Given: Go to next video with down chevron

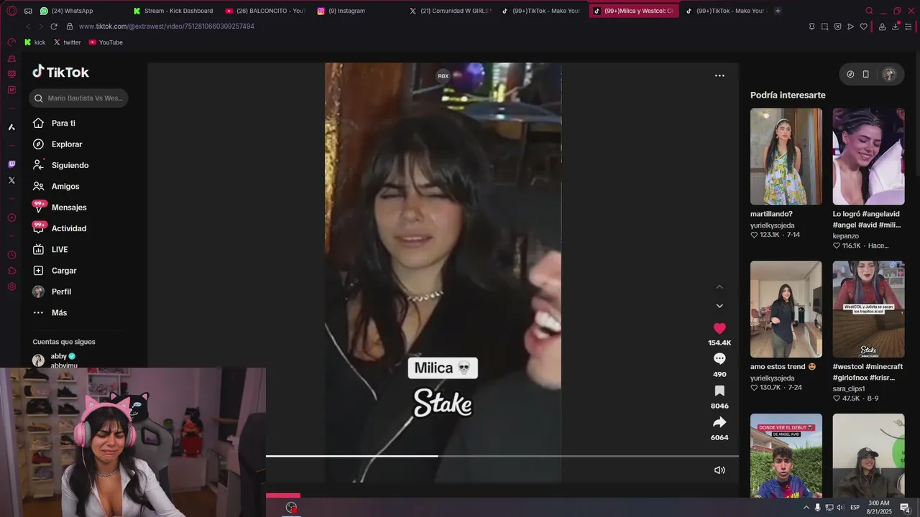Looking at the screenshot, I should [719, 306].
